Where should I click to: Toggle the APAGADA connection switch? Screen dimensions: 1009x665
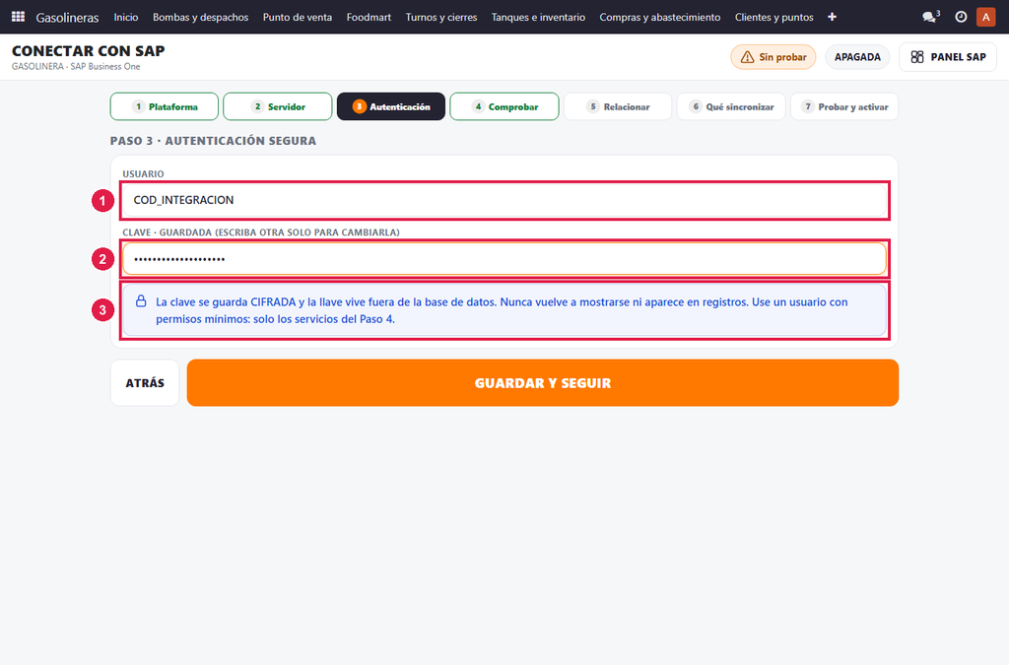coord(858,57)
